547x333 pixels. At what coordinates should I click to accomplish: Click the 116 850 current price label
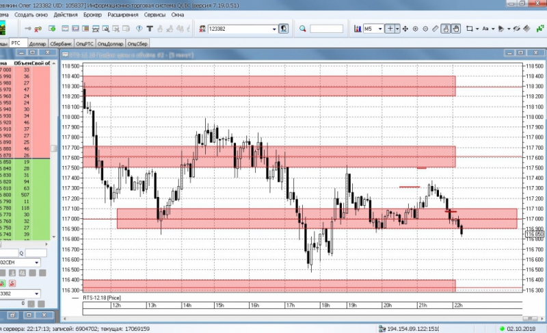coord(534,234)
